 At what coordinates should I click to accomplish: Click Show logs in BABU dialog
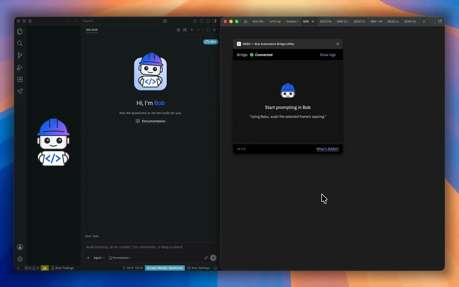(328, 55)
